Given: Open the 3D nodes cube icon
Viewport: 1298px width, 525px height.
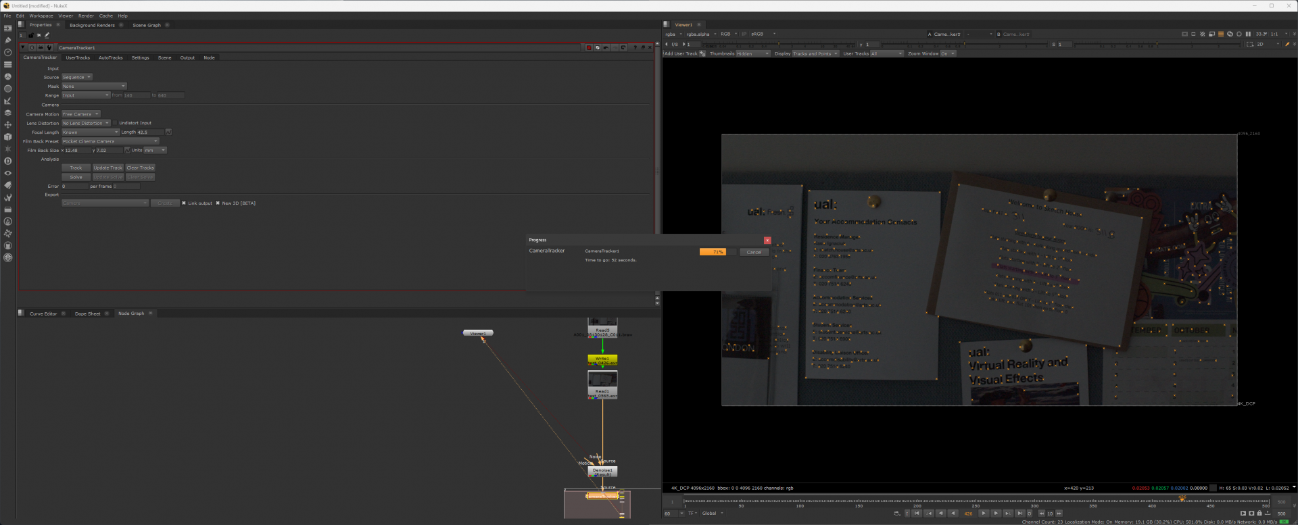Looking at the screenshot, I should (x=7, y=137).
